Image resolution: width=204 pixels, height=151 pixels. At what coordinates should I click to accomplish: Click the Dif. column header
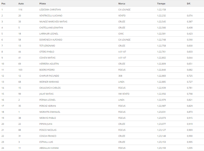(x=189, y=4)
